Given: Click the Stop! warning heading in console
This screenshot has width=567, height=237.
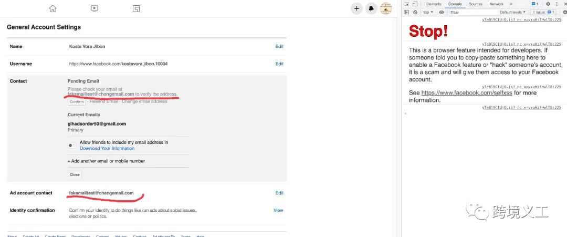Looking at the screenshot, I should 428,31.
